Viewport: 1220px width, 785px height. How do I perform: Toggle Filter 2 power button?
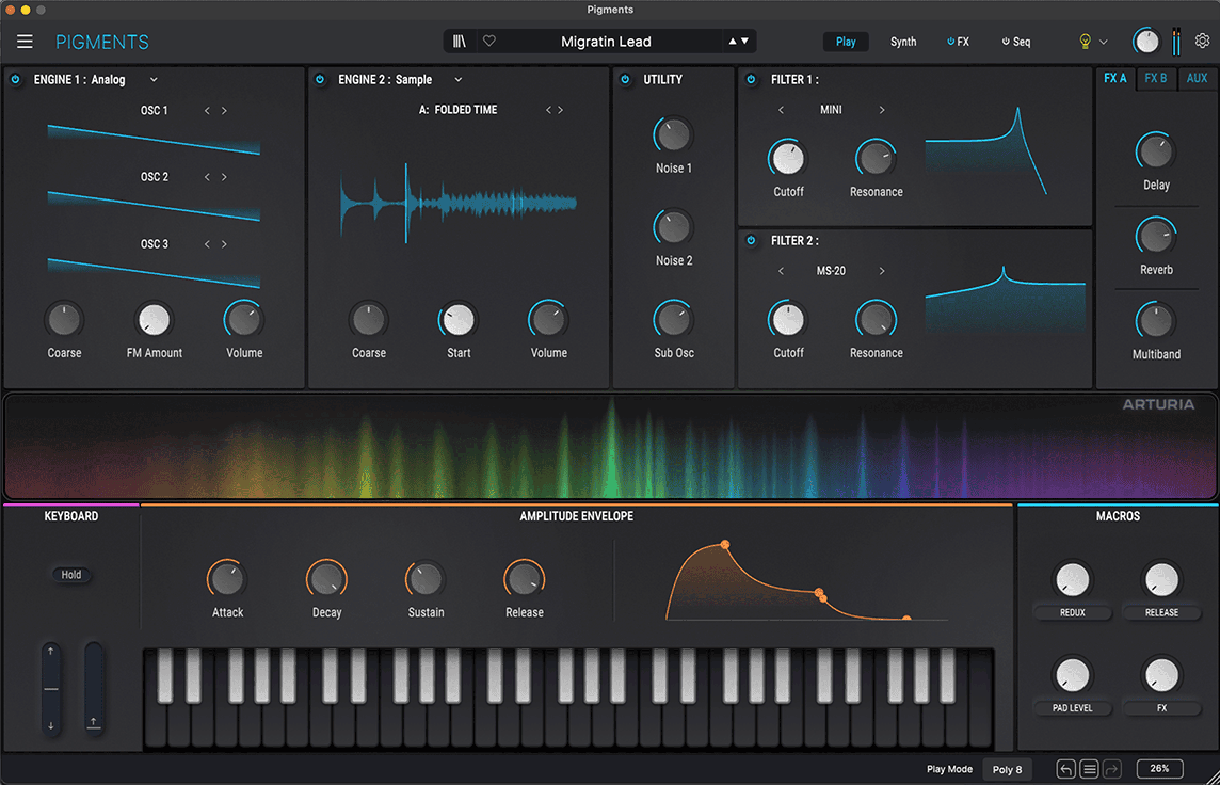pyautogui.click(x=751, y=241)
